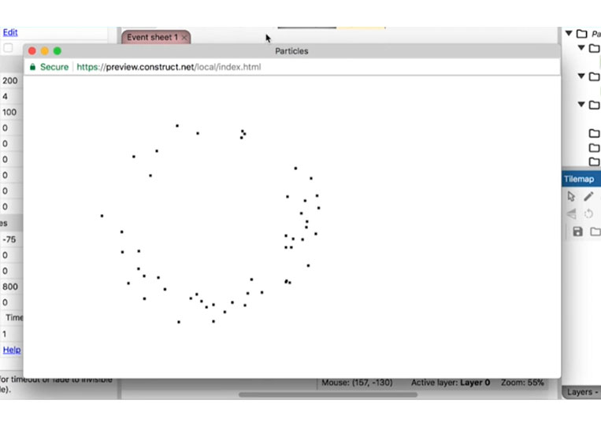This screenshot has width=601, height=426.
Task: Toggle the checkbox below the Edit link
Action: [8, 48]
